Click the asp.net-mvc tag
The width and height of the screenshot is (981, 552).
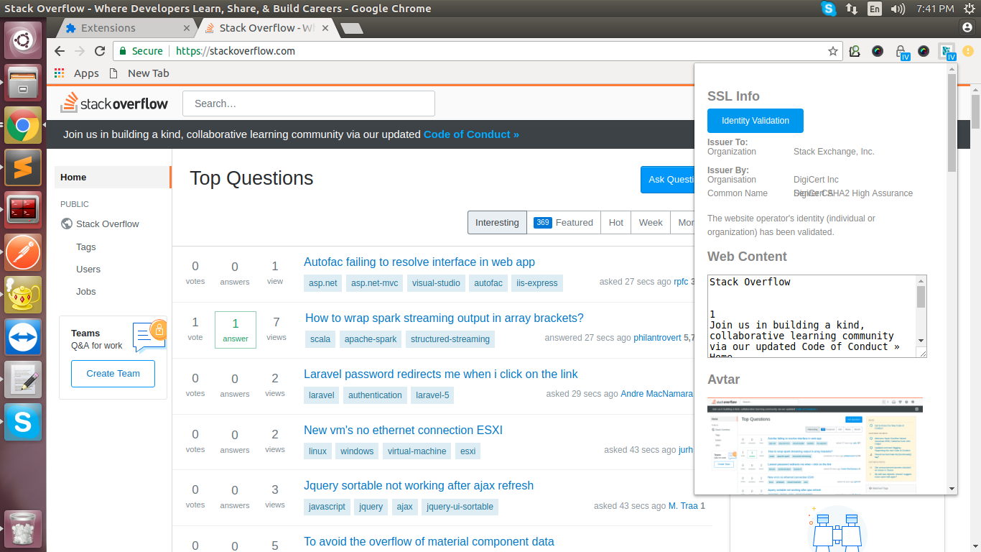[374, 283]
